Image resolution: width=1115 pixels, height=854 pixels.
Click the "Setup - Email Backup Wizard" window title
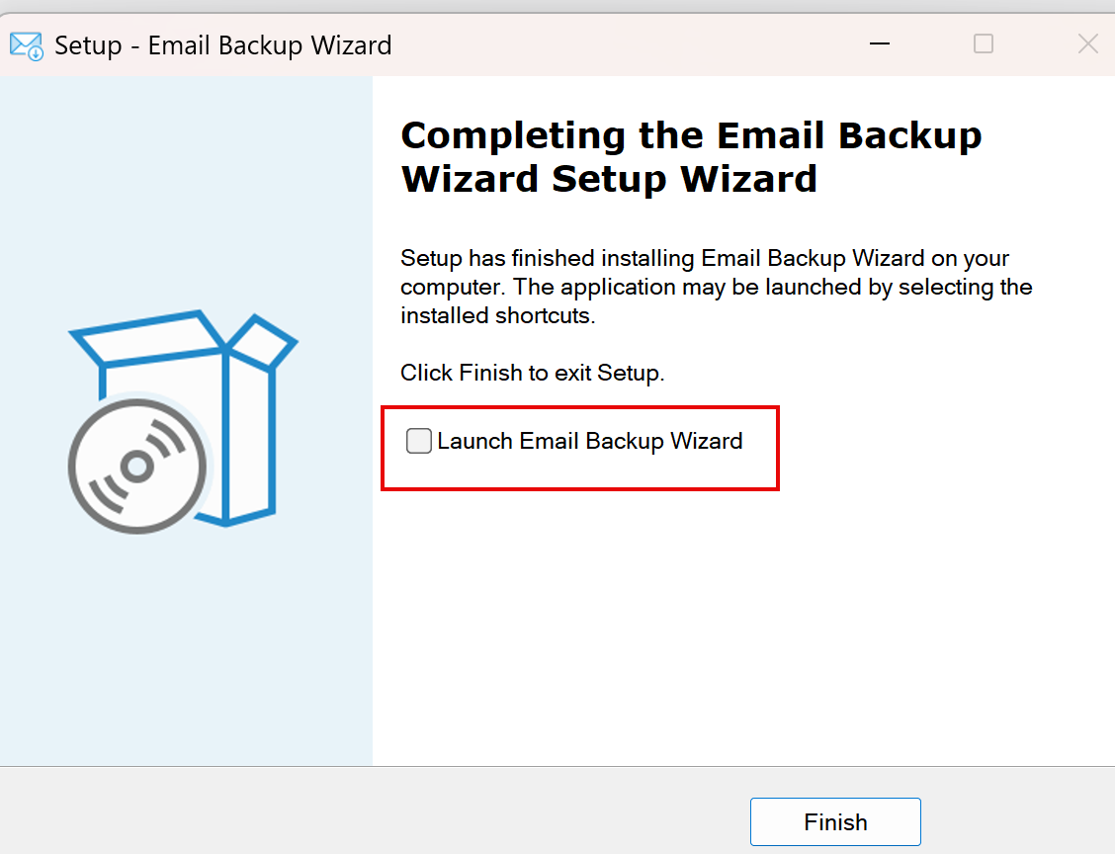[x=223, y=45]
